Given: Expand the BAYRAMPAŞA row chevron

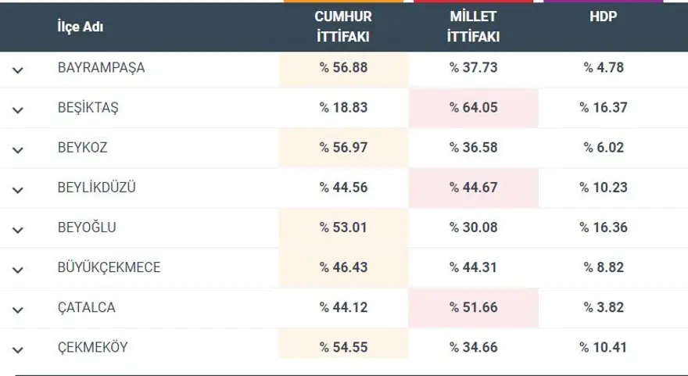Looking at the screenshot, I should (x=19, y=70).
